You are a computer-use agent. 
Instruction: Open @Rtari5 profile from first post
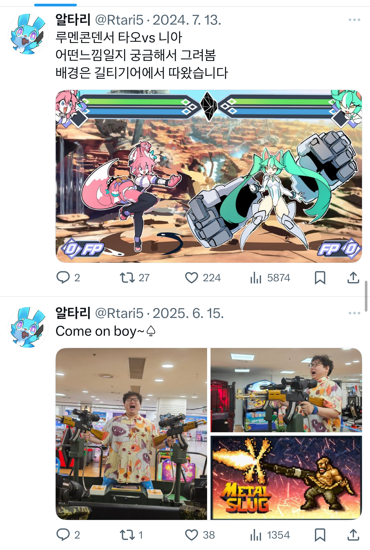119,20
